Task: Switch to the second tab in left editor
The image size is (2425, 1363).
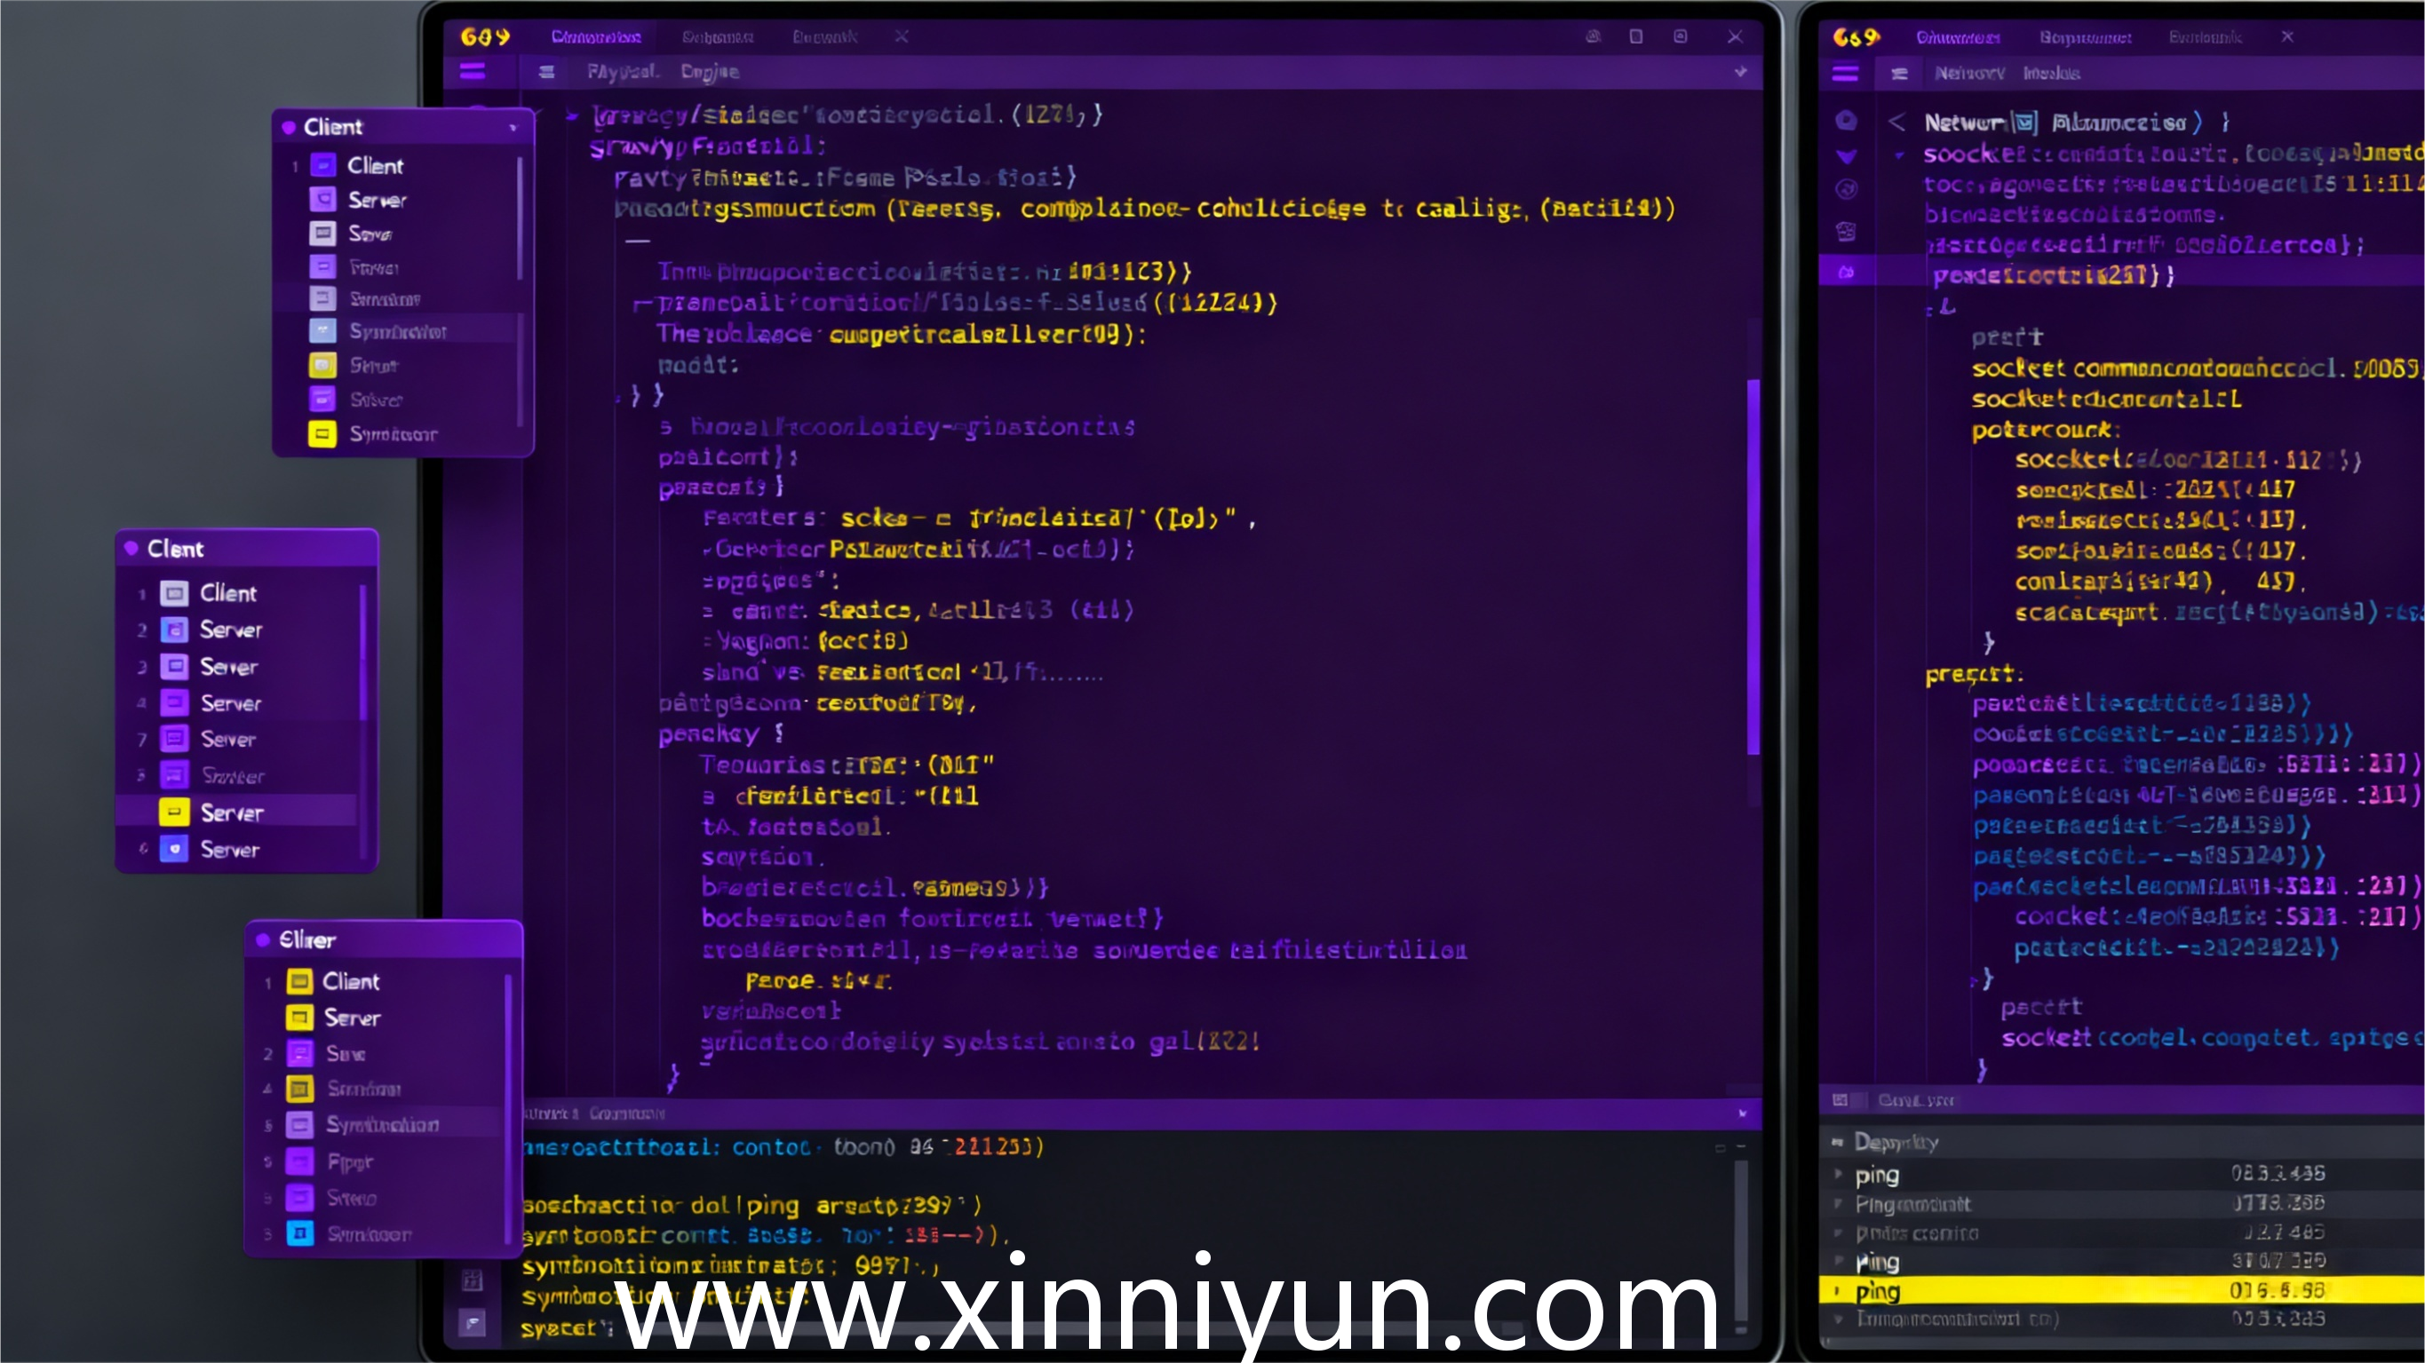Action: click(x=718, y=36)
